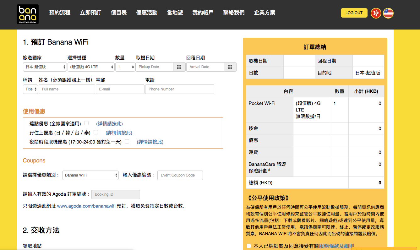
Task: Click the Agoda Booking ID field
Action: [116, 194]
